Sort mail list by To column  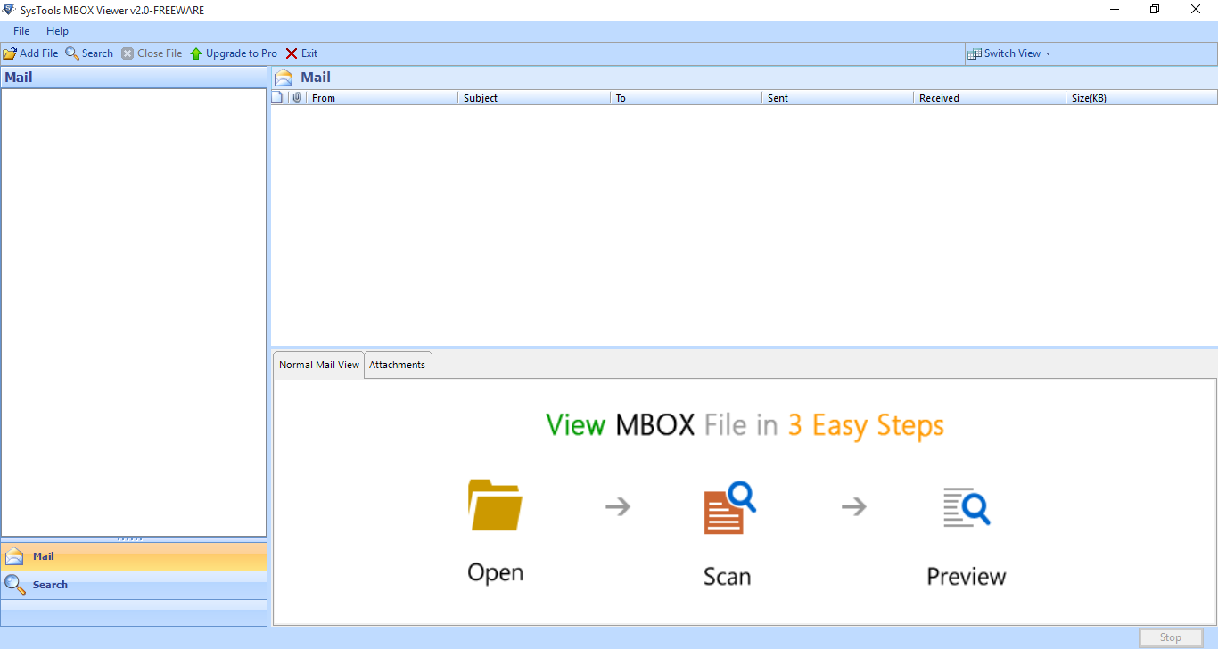coord(686,98)
